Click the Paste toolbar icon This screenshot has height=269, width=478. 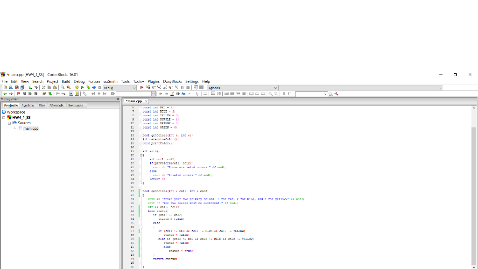55,88
